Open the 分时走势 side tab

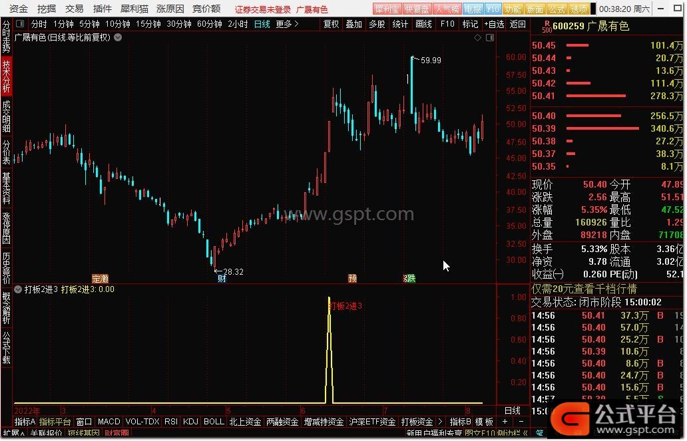click(x=6, y=37)
